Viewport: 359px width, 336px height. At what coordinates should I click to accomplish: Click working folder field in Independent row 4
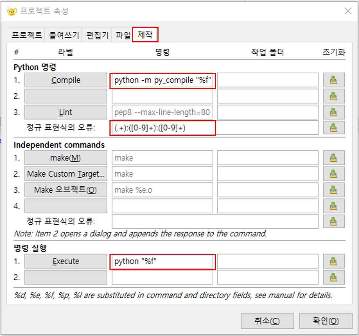tap(268, 206)
